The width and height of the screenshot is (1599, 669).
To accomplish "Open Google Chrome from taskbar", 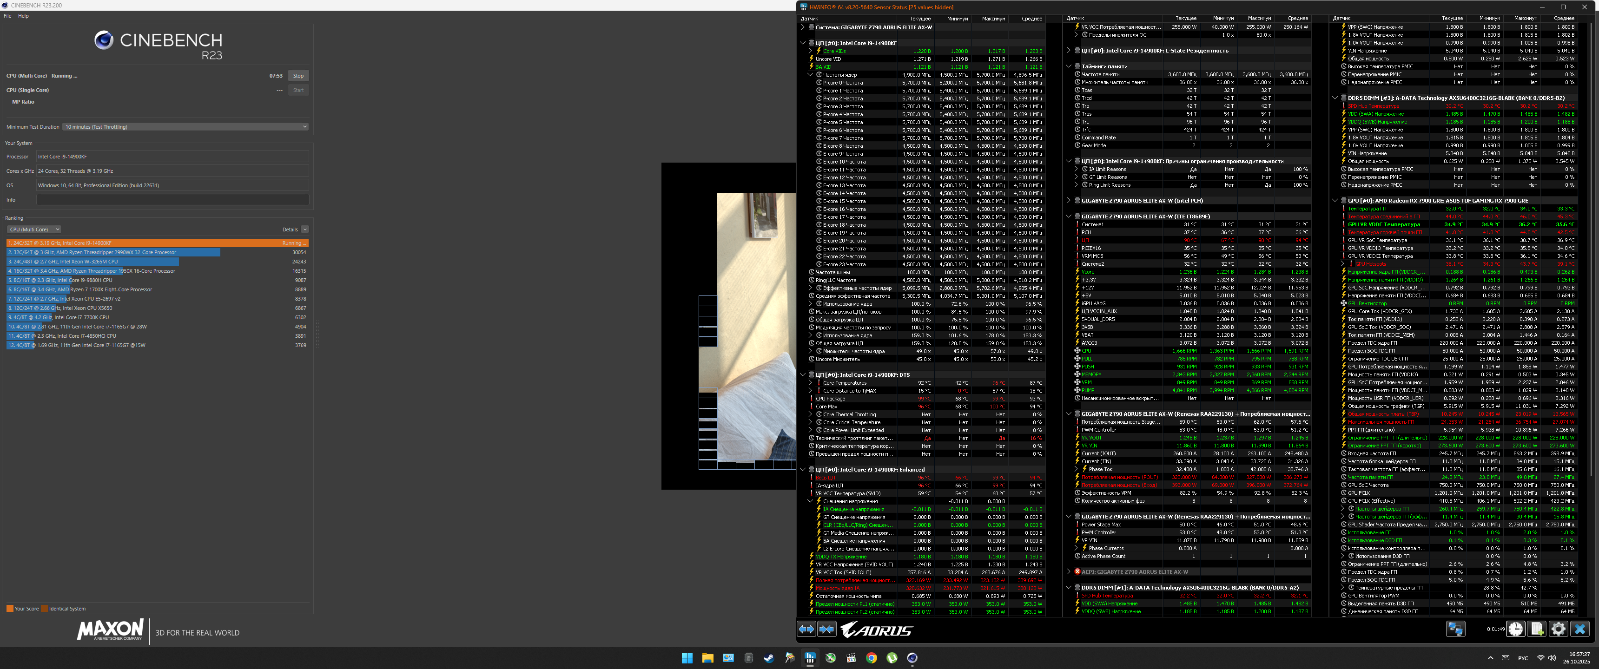I will 872,658.
